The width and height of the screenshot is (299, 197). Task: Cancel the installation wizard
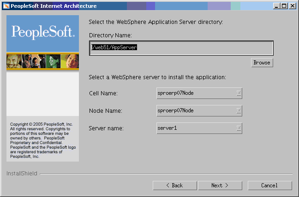(x=269, y=185)
